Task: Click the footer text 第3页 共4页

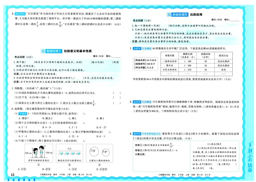Action: [85, 175]
